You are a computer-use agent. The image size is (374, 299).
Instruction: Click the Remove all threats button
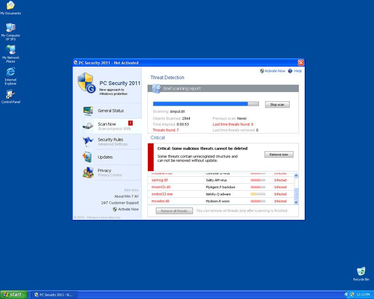point(174,211)
